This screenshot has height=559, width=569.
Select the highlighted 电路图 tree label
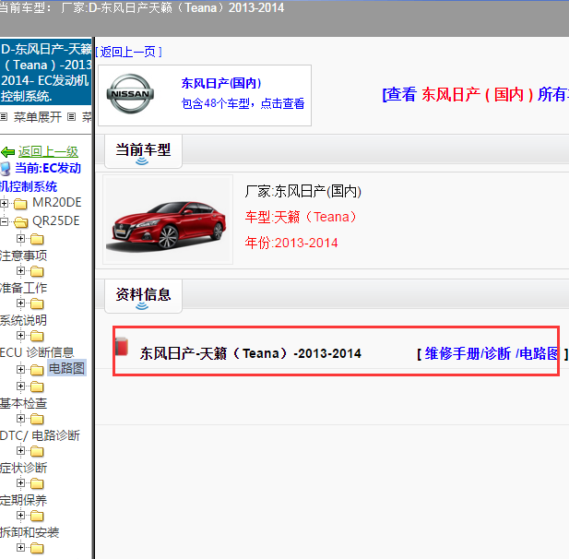pyautogui.click(x=66, y=368)
